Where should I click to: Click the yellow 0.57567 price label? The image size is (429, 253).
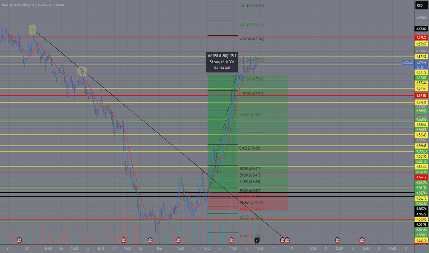(421, 44)
